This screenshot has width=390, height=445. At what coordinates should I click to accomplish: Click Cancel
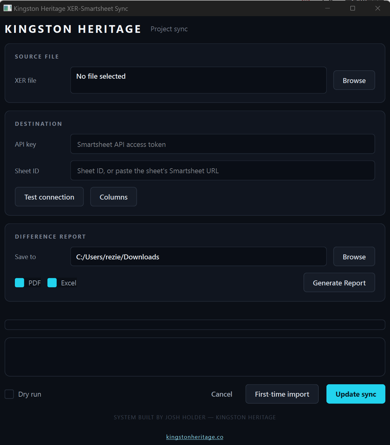click(x=222, y=394)
